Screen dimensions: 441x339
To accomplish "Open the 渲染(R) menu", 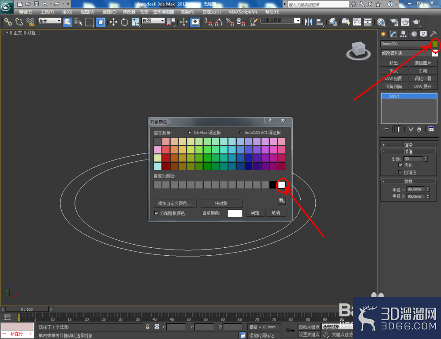I will click(187, 12).
